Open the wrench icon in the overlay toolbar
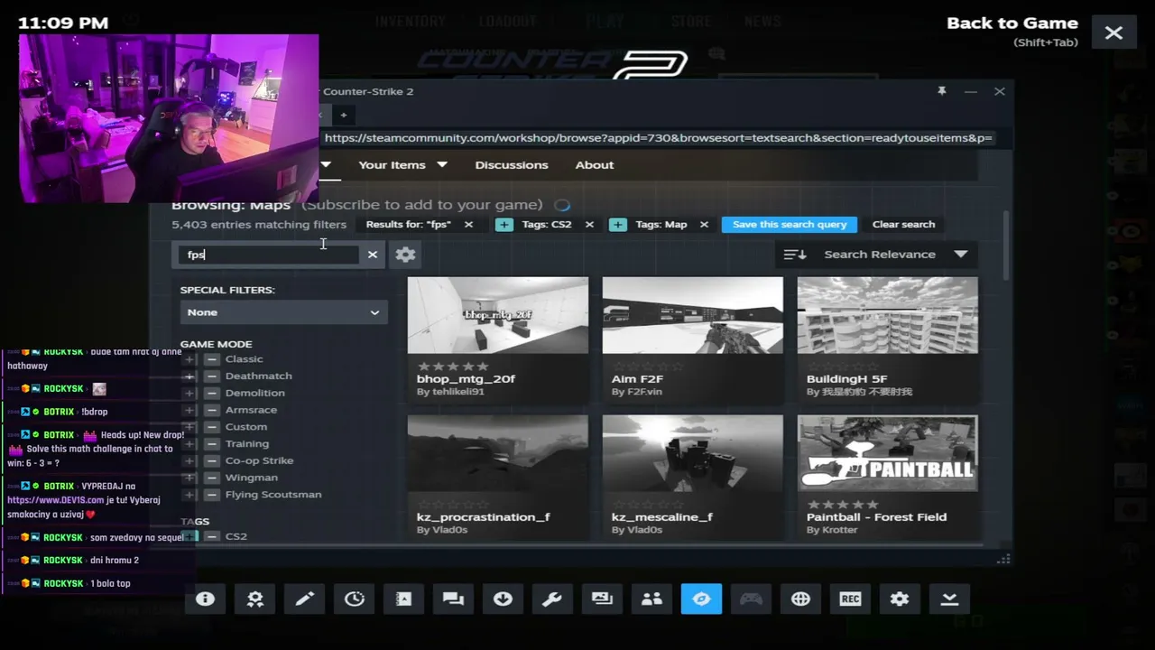1155x650 pixels. coord(552,599)
